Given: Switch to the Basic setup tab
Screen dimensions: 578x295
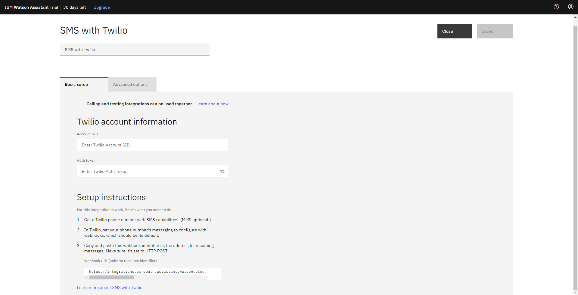Looking at the screenshot, I should [x=84, y=84].
